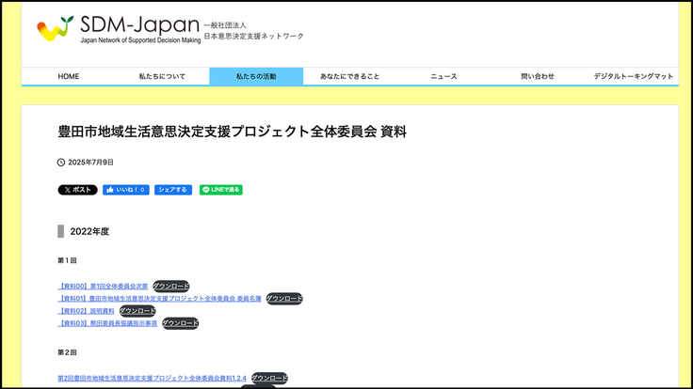This screenshot has height=389, width=693.
Task: Go to あなたにできること page
Action: [x=349, y=76]
